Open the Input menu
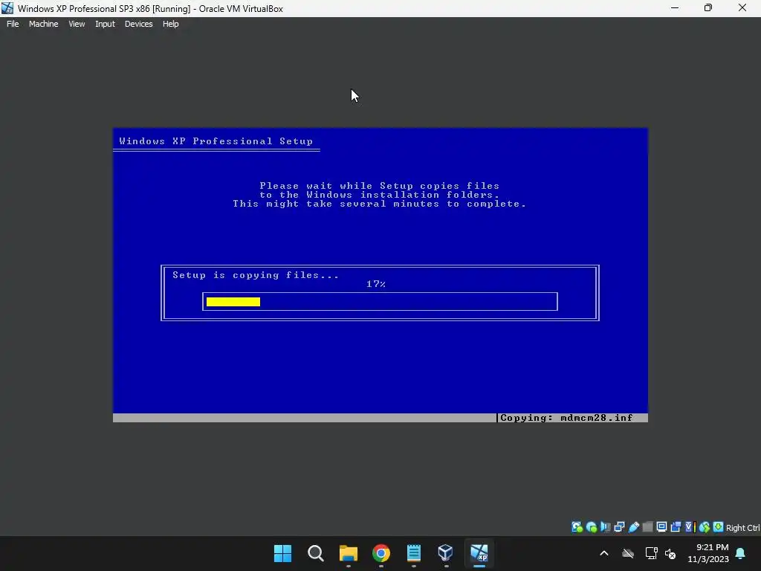Viewport: 761px width, 571px height. click(105, 24)
